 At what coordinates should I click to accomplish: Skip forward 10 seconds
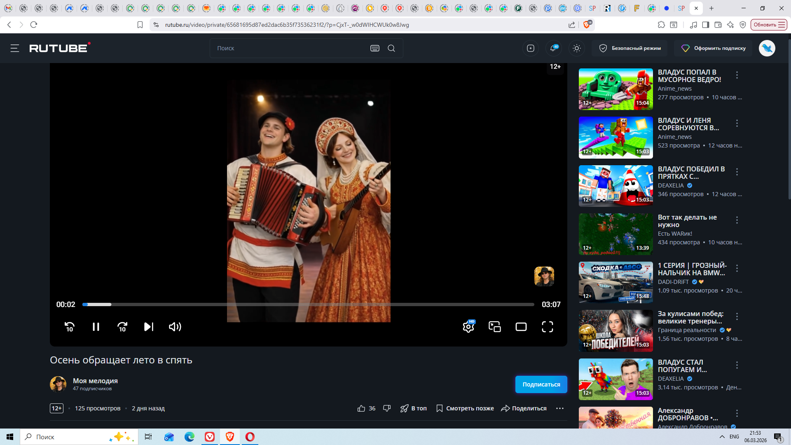122,327
